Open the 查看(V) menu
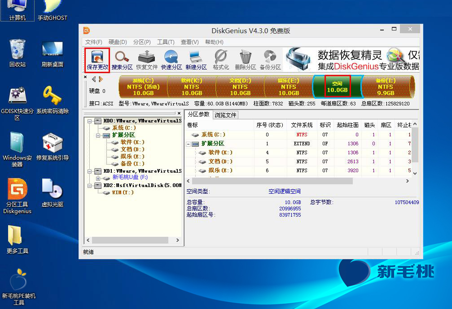The width and height of the screenshot is (452, 309). point(190,42)
